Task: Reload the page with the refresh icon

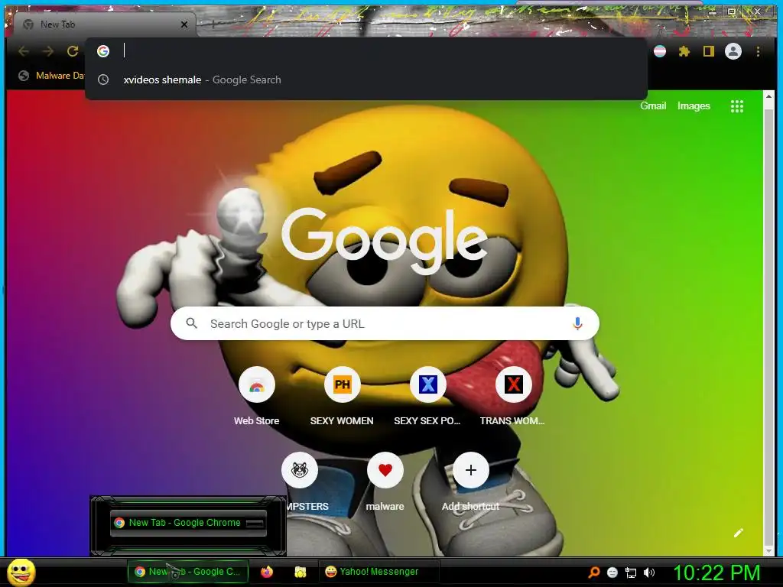Action: pos(73,51)
